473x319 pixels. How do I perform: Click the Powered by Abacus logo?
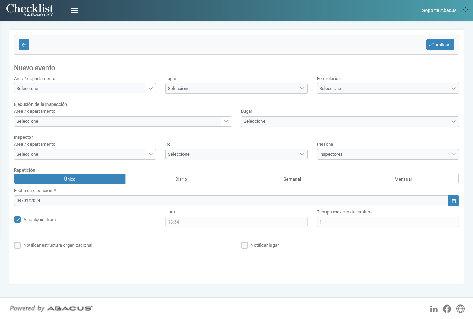(51, 308)
